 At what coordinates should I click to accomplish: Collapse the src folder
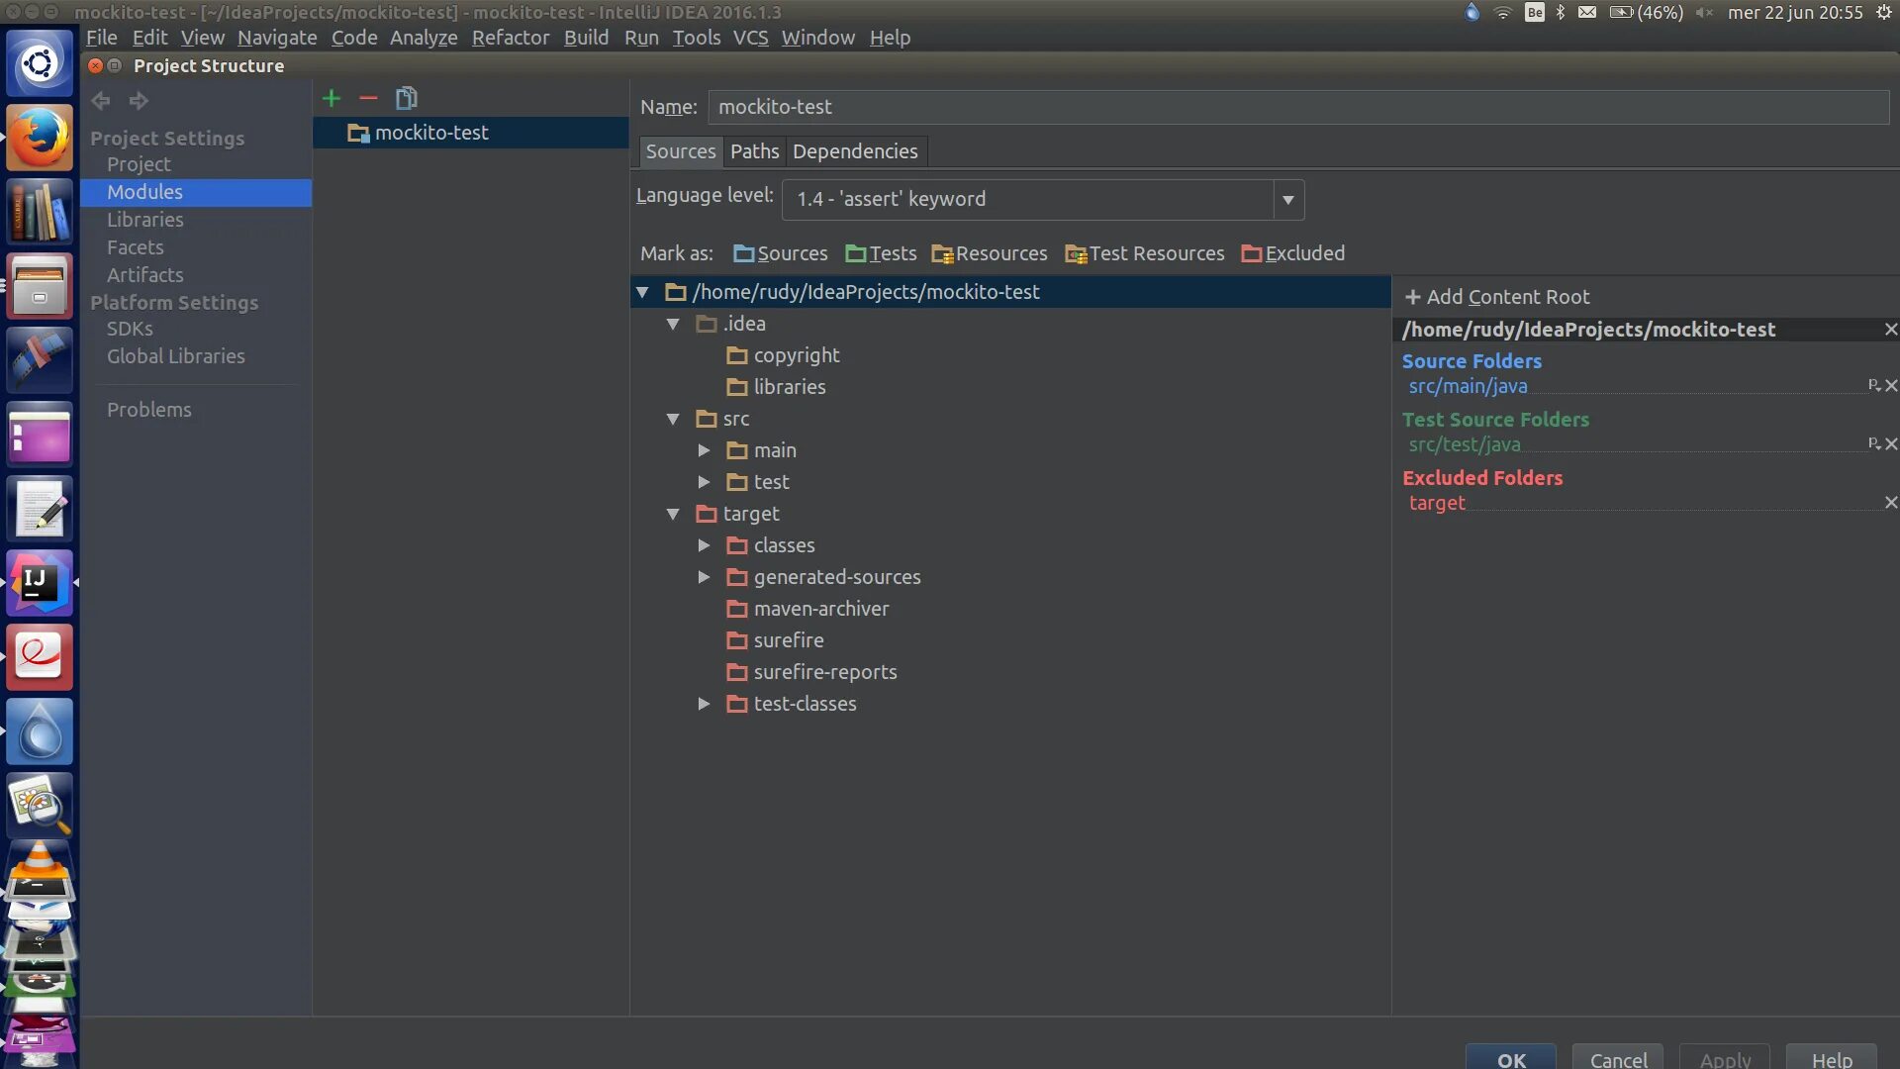673,419
